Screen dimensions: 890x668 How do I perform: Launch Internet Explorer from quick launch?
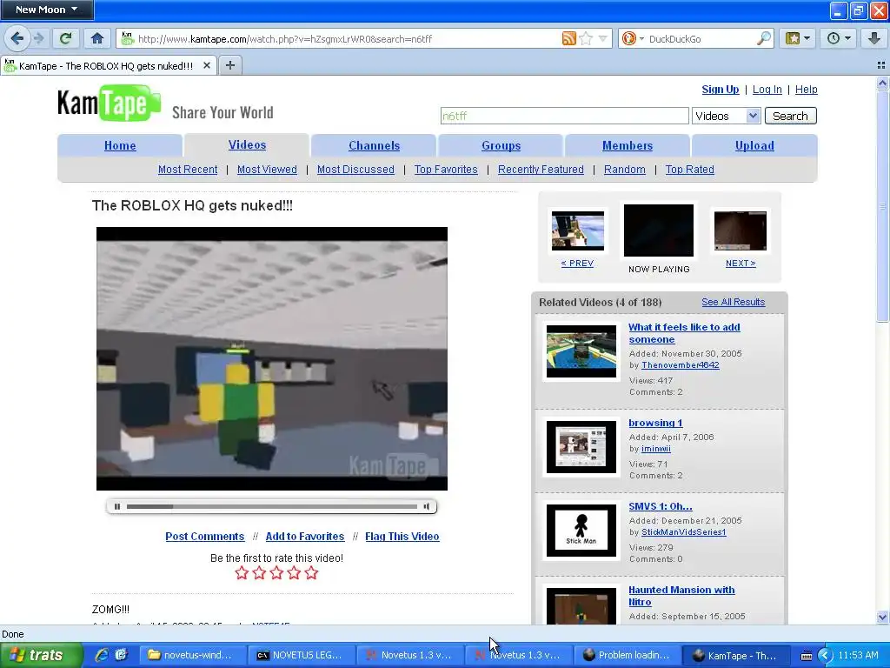tap(102, 655)
